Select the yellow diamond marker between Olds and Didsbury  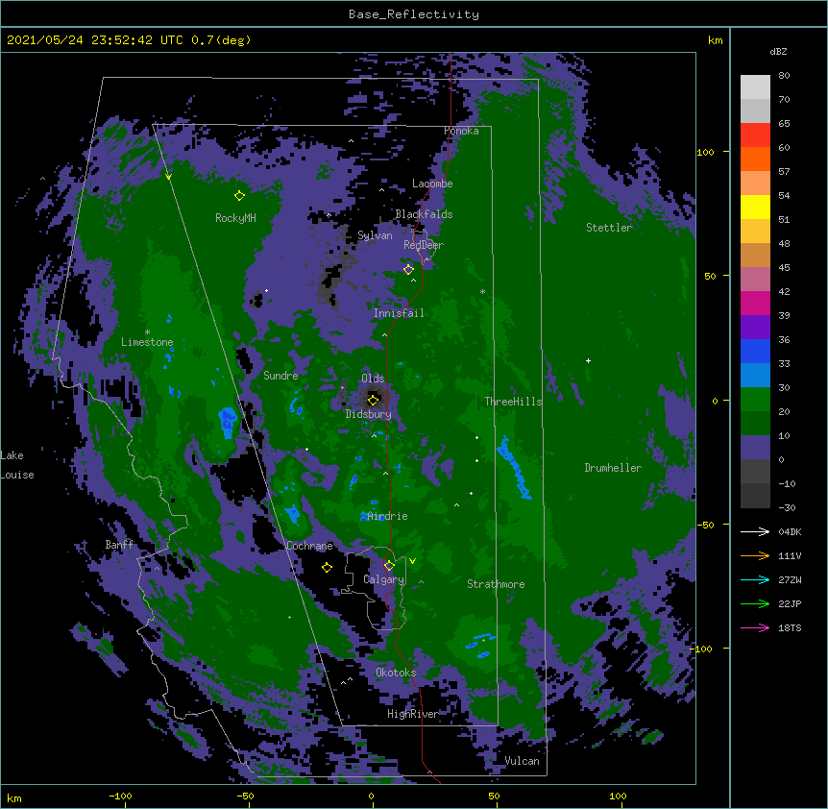373,400
